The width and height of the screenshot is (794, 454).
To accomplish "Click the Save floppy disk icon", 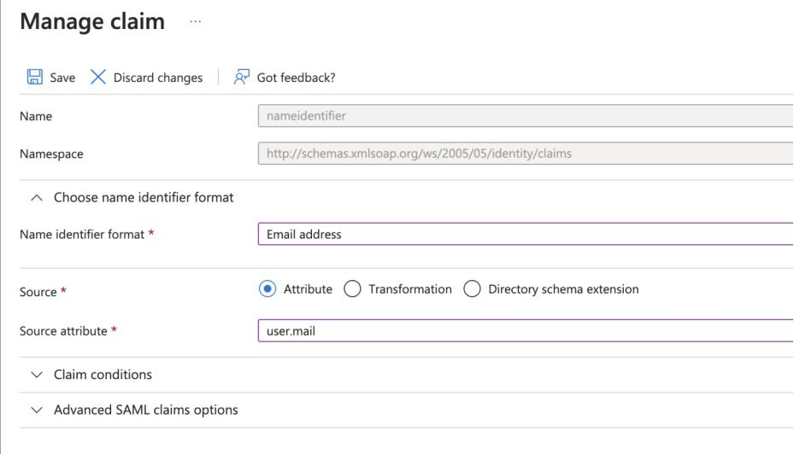I will 34,77.
